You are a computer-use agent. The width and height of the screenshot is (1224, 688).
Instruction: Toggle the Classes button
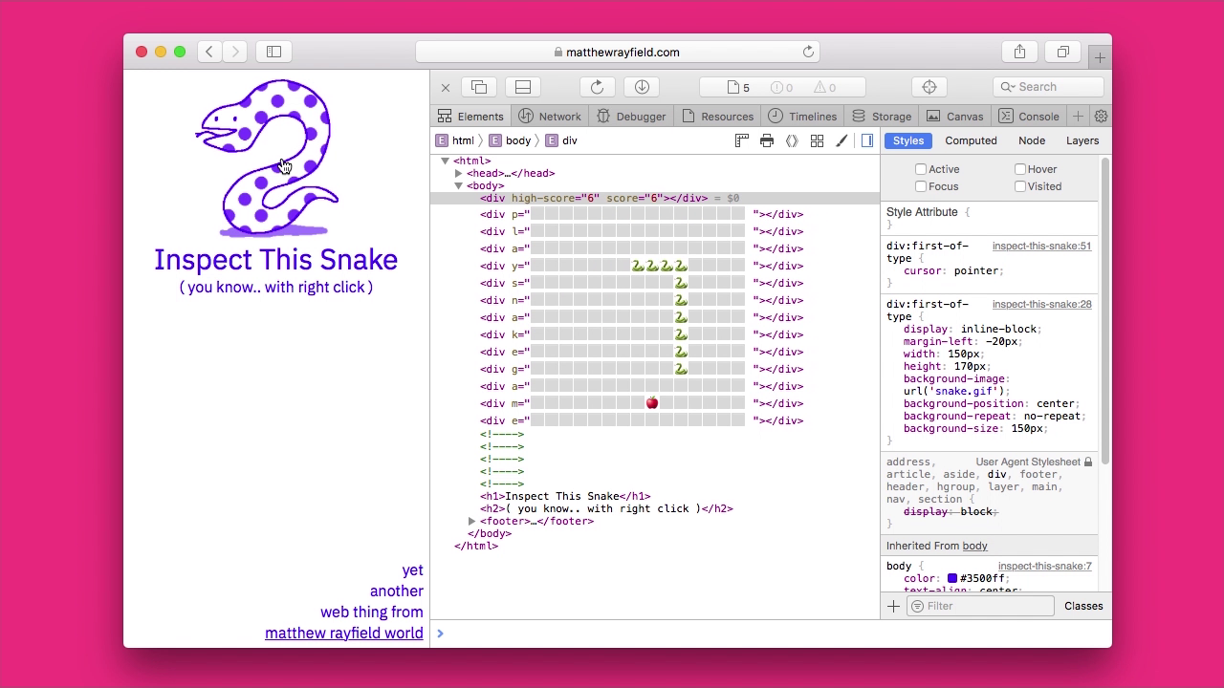pos(1083,606)
